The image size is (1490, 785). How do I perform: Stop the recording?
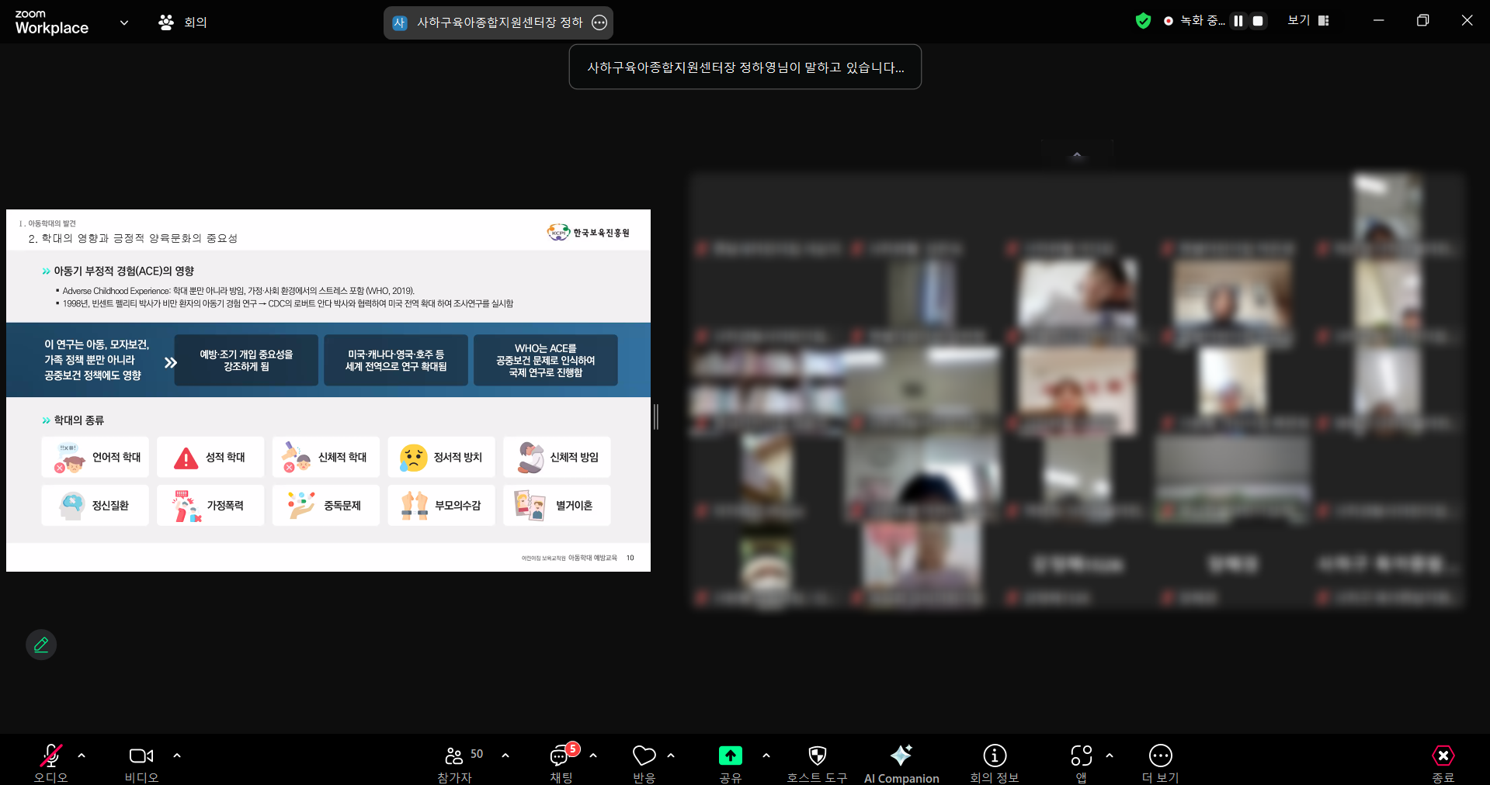[1258, 21]
